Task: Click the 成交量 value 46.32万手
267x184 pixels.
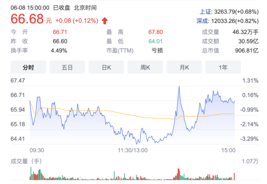Action: 245,32
